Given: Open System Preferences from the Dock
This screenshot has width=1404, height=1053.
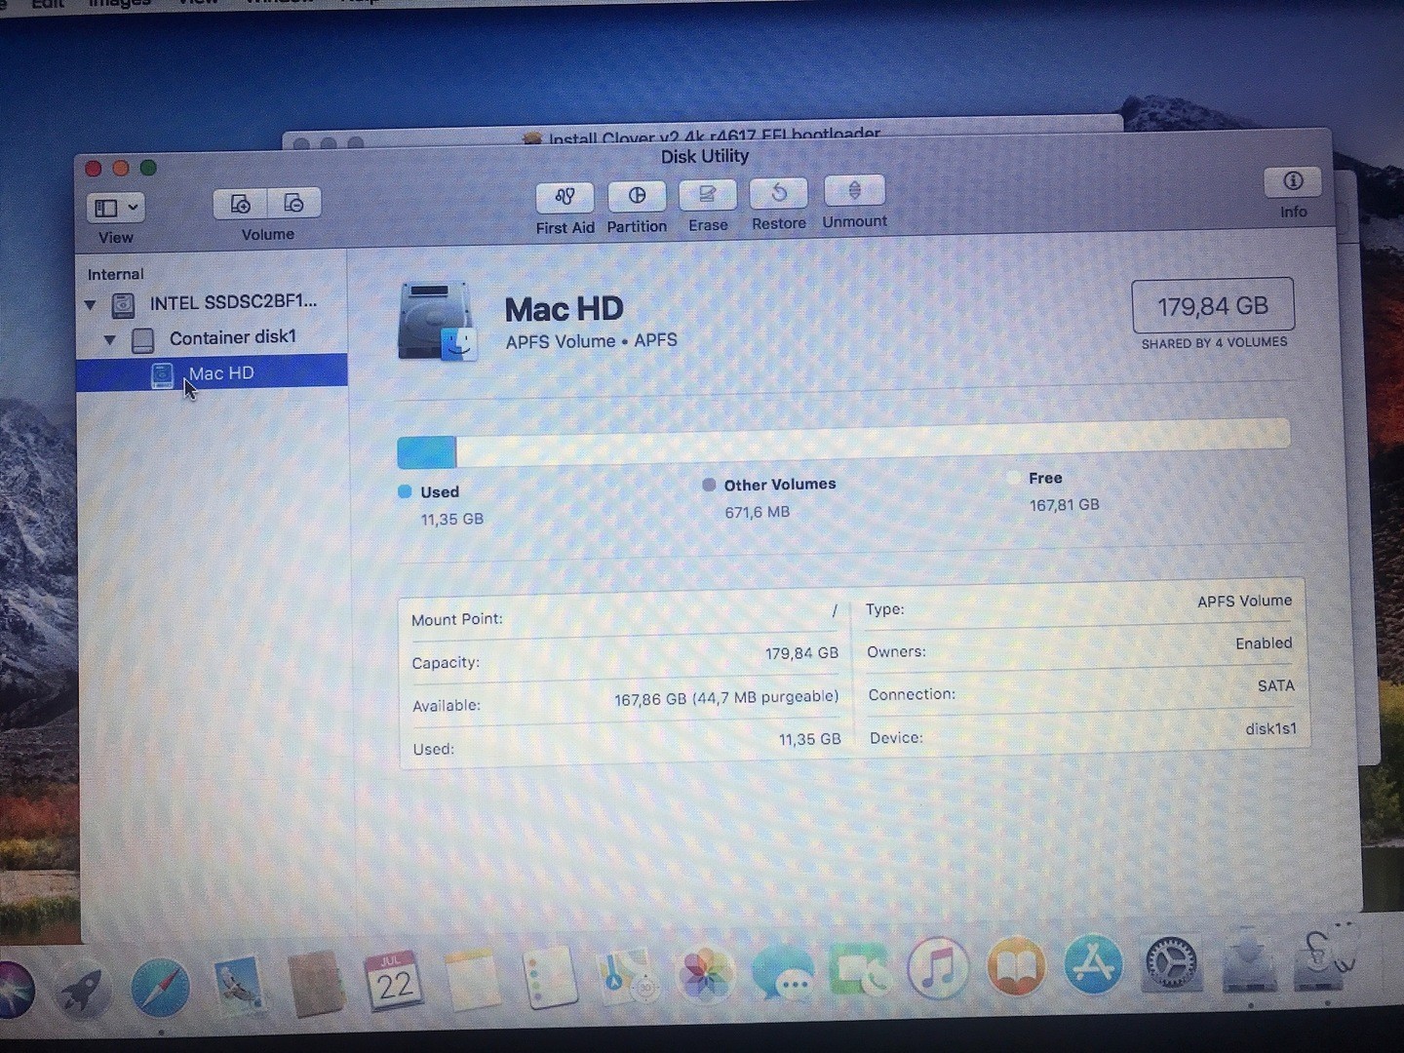Looking at the screenshot, I should [1171, 962].
